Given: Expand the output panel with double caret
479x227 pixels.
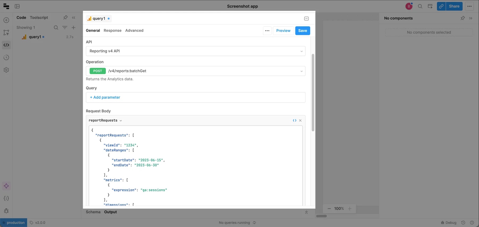Looking at the screenshot, I should click(307, 212).
